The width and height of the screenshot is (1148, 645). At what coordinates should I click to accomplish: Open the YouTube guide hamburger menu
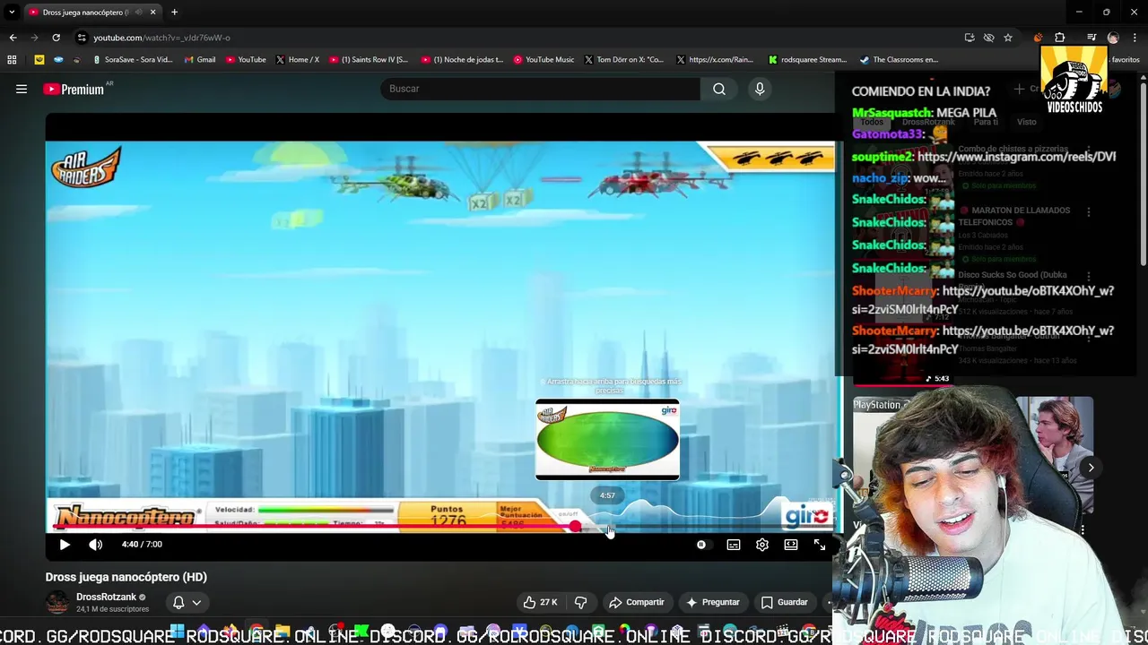[22, 89]
